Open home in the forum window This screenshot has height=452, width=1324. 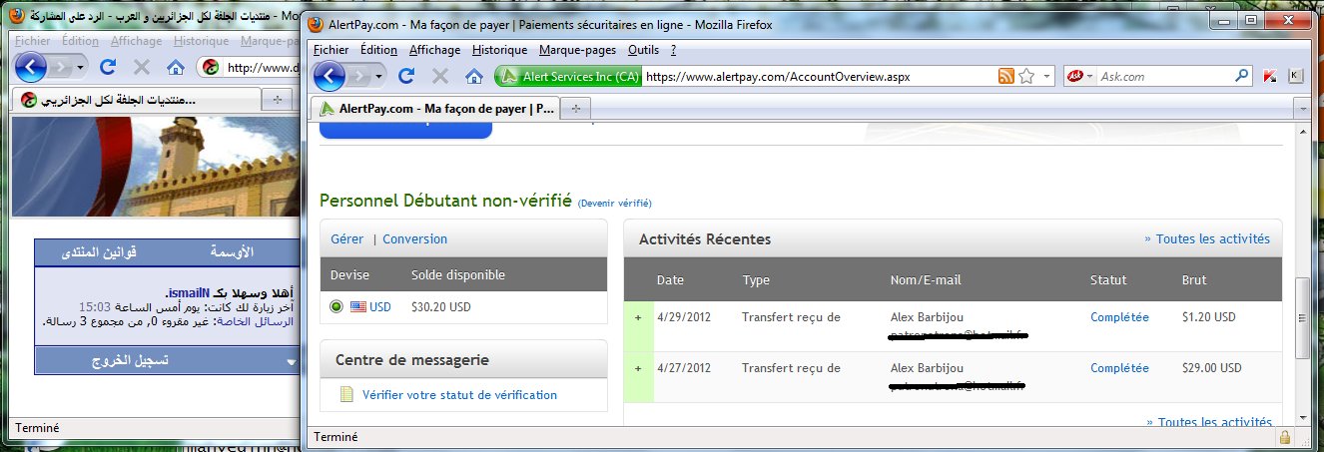[176, 68]
